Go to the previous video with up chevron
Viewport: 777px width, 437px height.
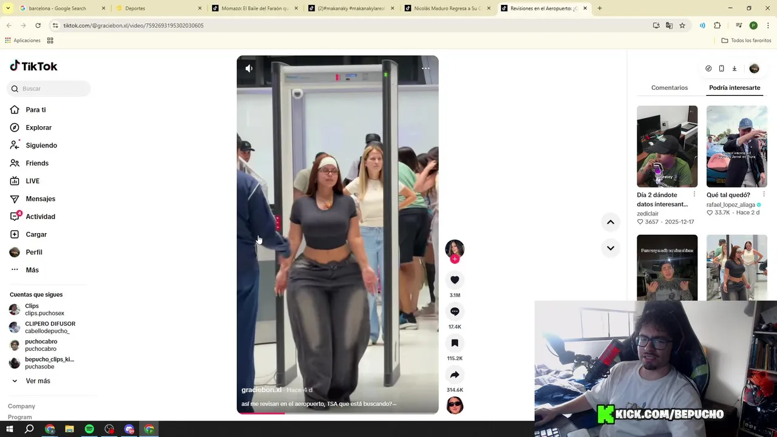[610, 222]
